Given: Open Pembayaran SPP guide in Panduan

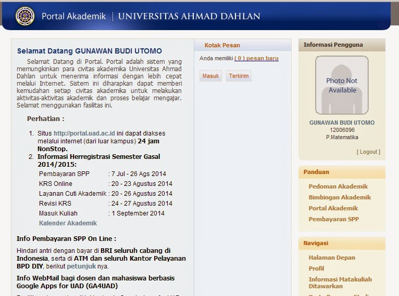Looking at the screenshot, I should tap(333, 219).
